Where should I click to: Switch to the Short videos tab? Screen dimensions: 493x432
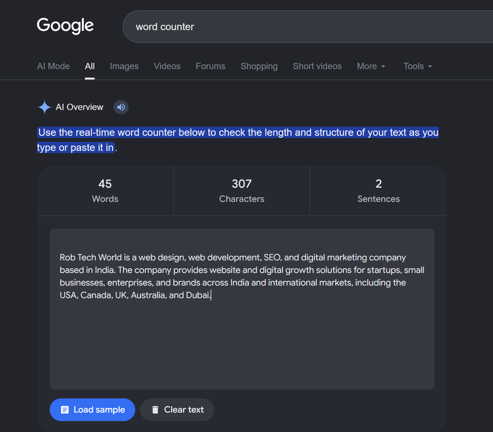pos(317,66)
